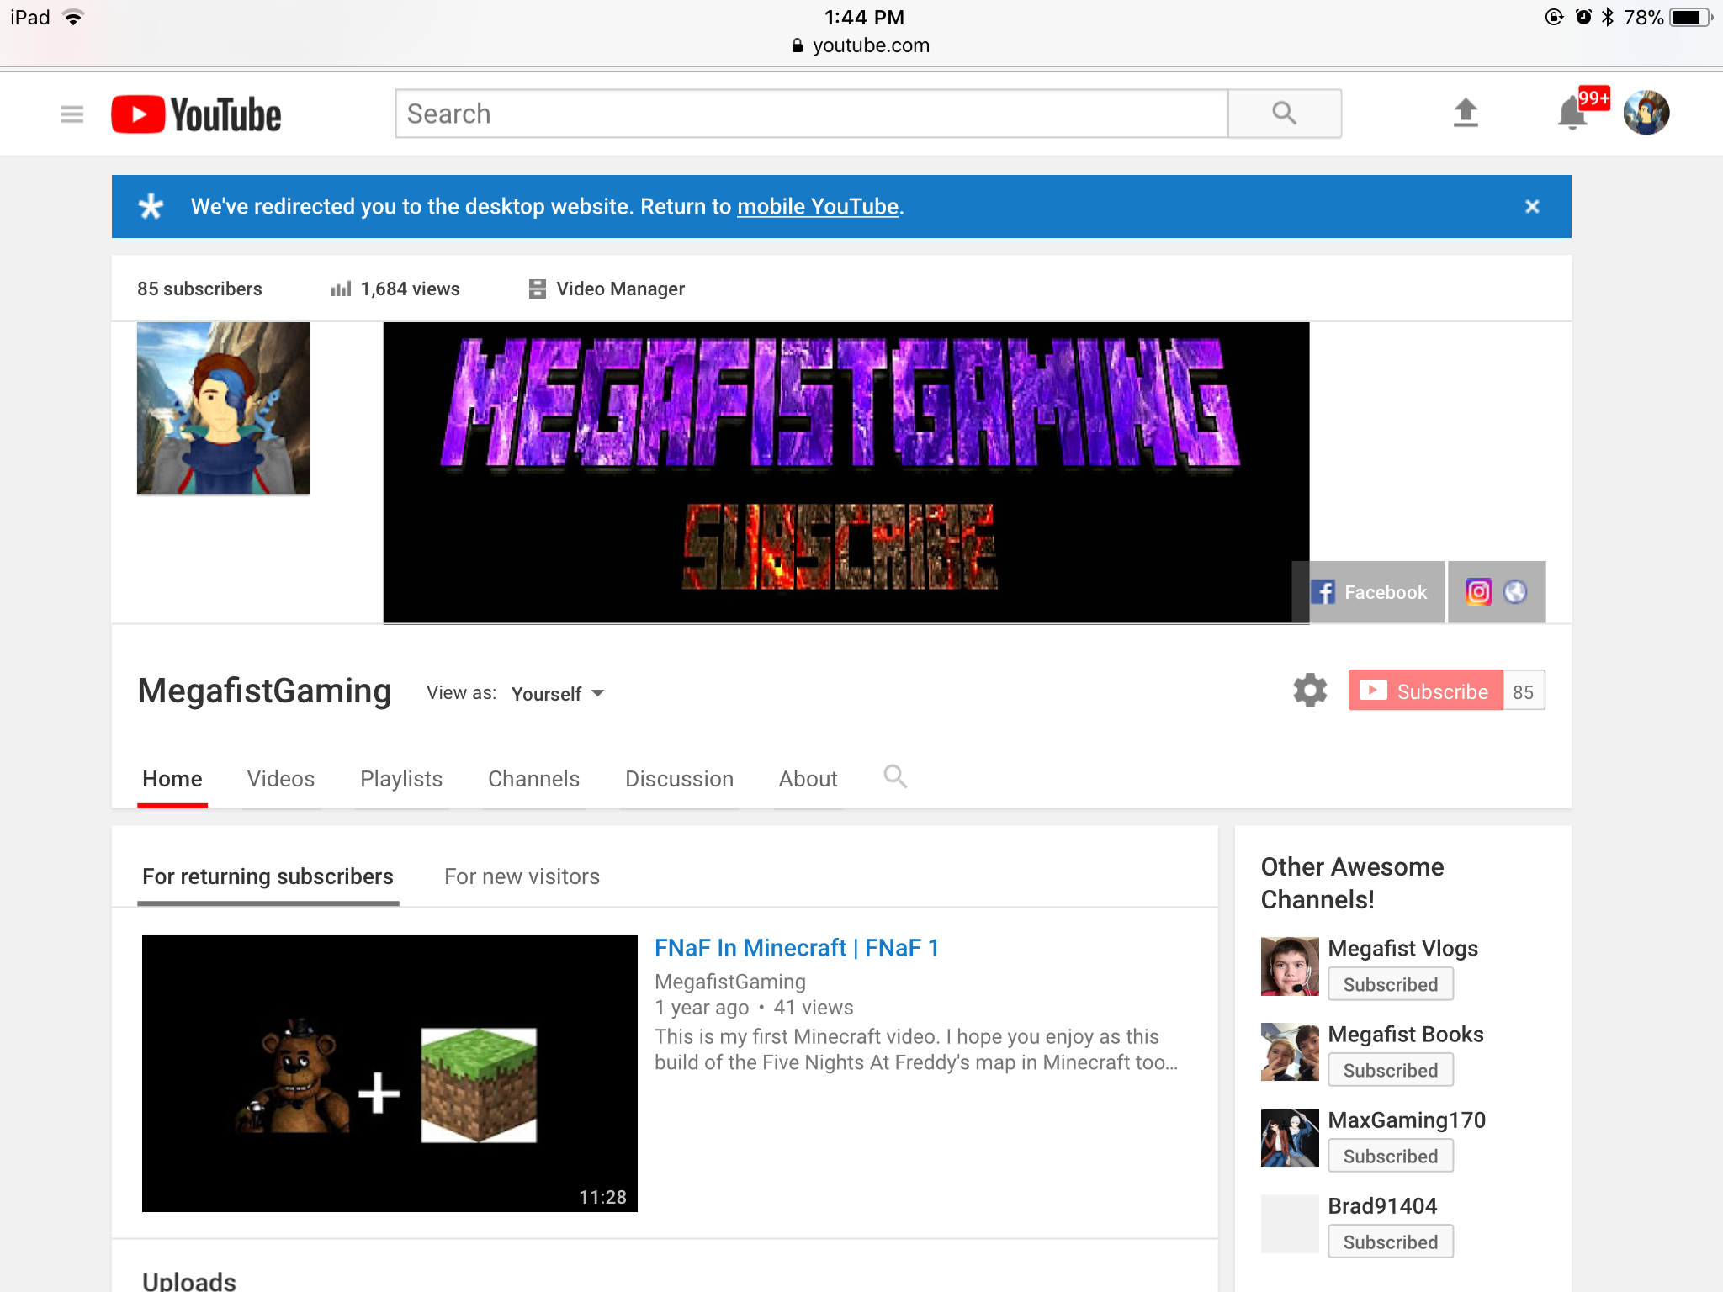Click the asterisk icon in banner

click(x=151, y=207)
